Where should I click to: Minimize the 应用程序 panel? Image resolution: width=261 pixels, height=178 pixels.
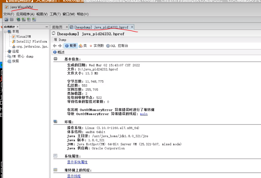click(47, 27)
